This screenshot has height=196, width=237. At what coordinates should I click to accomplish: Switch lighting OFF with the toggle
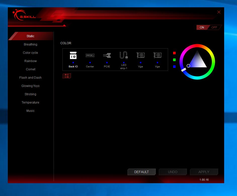pos(214,27)
